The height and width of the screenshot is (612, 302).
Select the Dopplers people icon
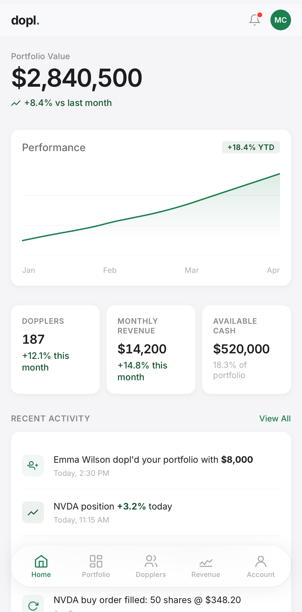(151, 561)
